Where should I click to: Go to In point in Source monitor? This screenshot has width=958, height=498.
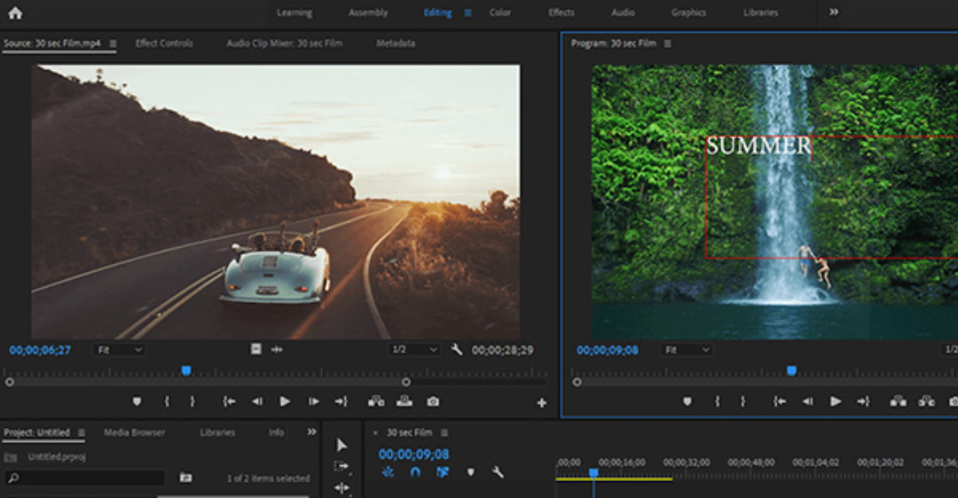pos(229,401)
